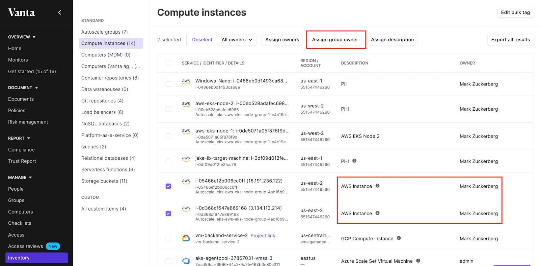The width and height of the screenshot is (540, 266).
Task: Click info icon beside AWS Instance i-0d368cf647e869168
Action: (x=378, y=213)
